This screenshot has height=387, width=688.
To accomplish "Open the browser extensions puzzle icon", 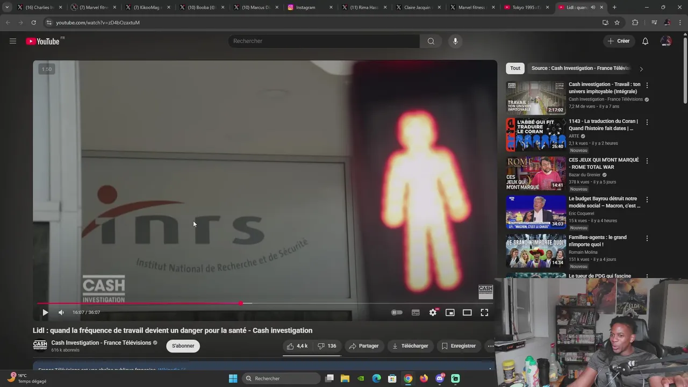I will pos(635,23).
